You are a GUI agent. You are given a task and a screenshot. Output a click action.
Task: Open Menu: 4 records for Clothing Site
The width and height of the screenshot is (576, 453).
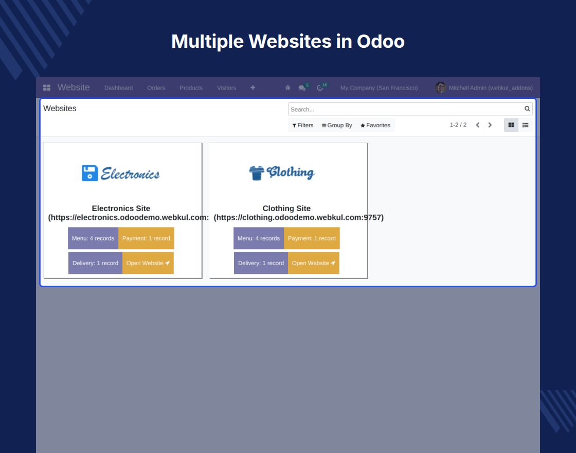pos(259,238)
